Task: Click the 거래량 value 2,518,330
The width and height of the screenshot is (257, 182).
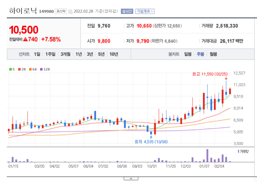Action: coord(227,26)
